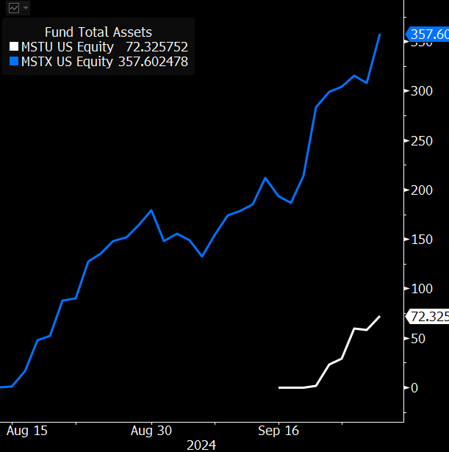
Task: Click the white 72.325 axis value flag
Action: point(427,317)
